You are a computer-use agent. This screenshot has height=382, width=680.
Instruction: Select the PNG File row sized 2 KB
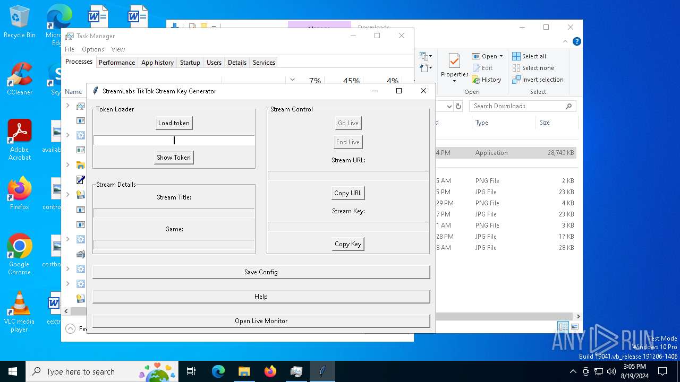[505, 181]
